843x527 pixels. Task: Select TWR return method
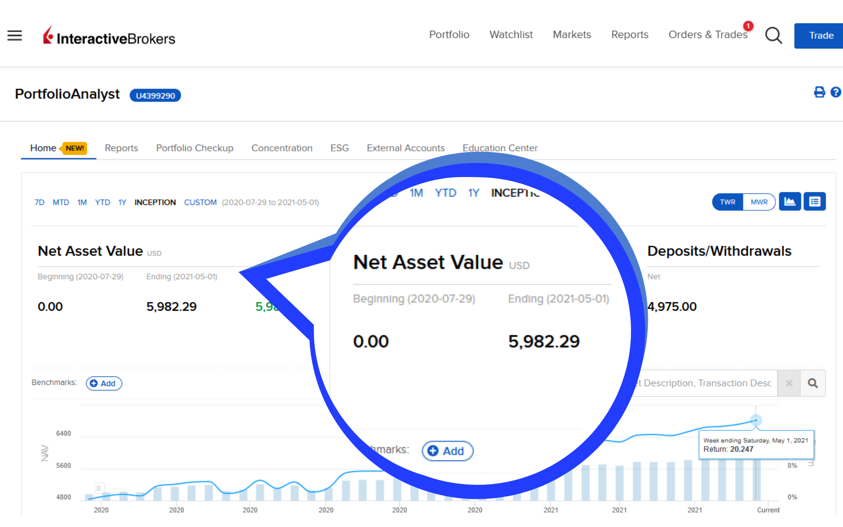click(728, 202)
